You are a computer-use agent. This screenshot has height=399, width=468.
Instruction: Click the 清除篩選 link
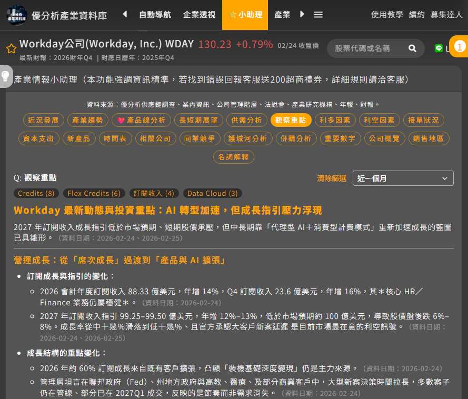[x=332, y=178]
